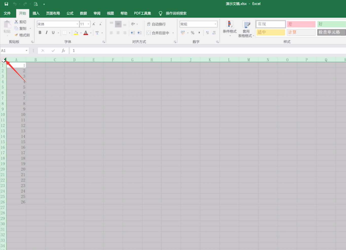This screenshot has width=346, height=250.
Task: Click the borders icon in the font group
Action: click(65, 33)
